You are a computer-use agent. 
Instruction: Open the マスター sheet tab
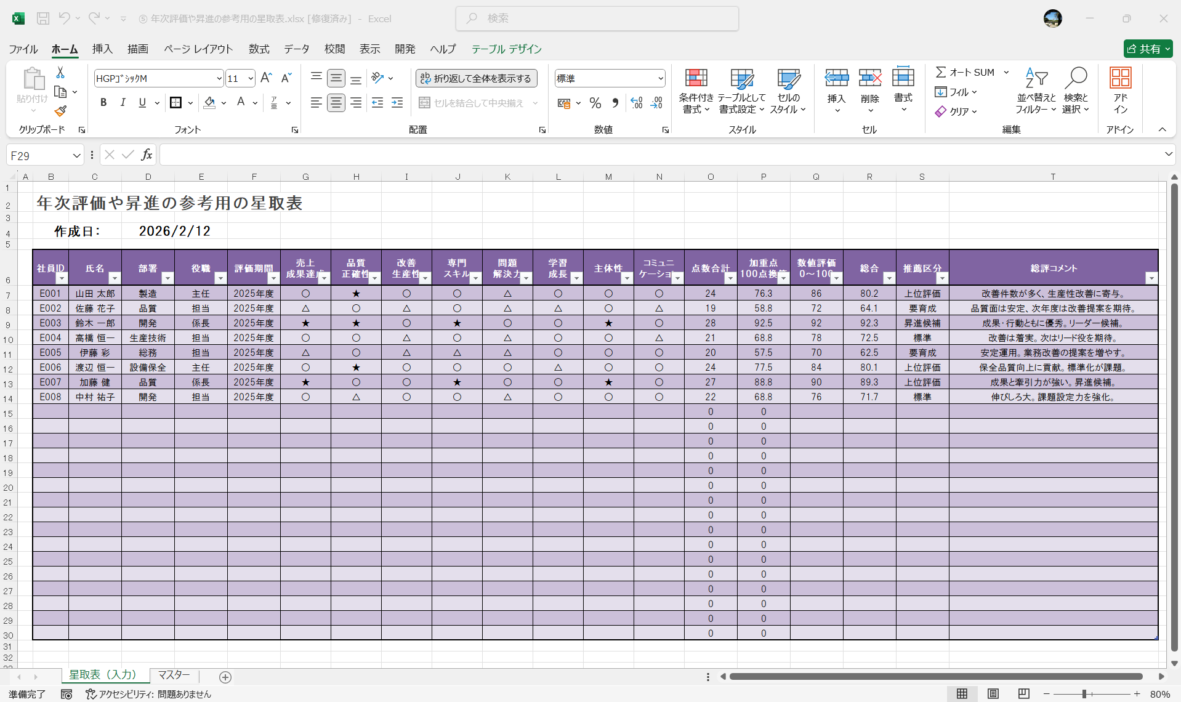[174, 675]
